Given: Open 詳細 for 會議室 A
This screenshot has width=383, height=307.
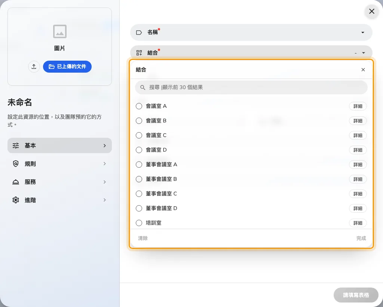Looking at the screenshot, I should pos(358,106).
